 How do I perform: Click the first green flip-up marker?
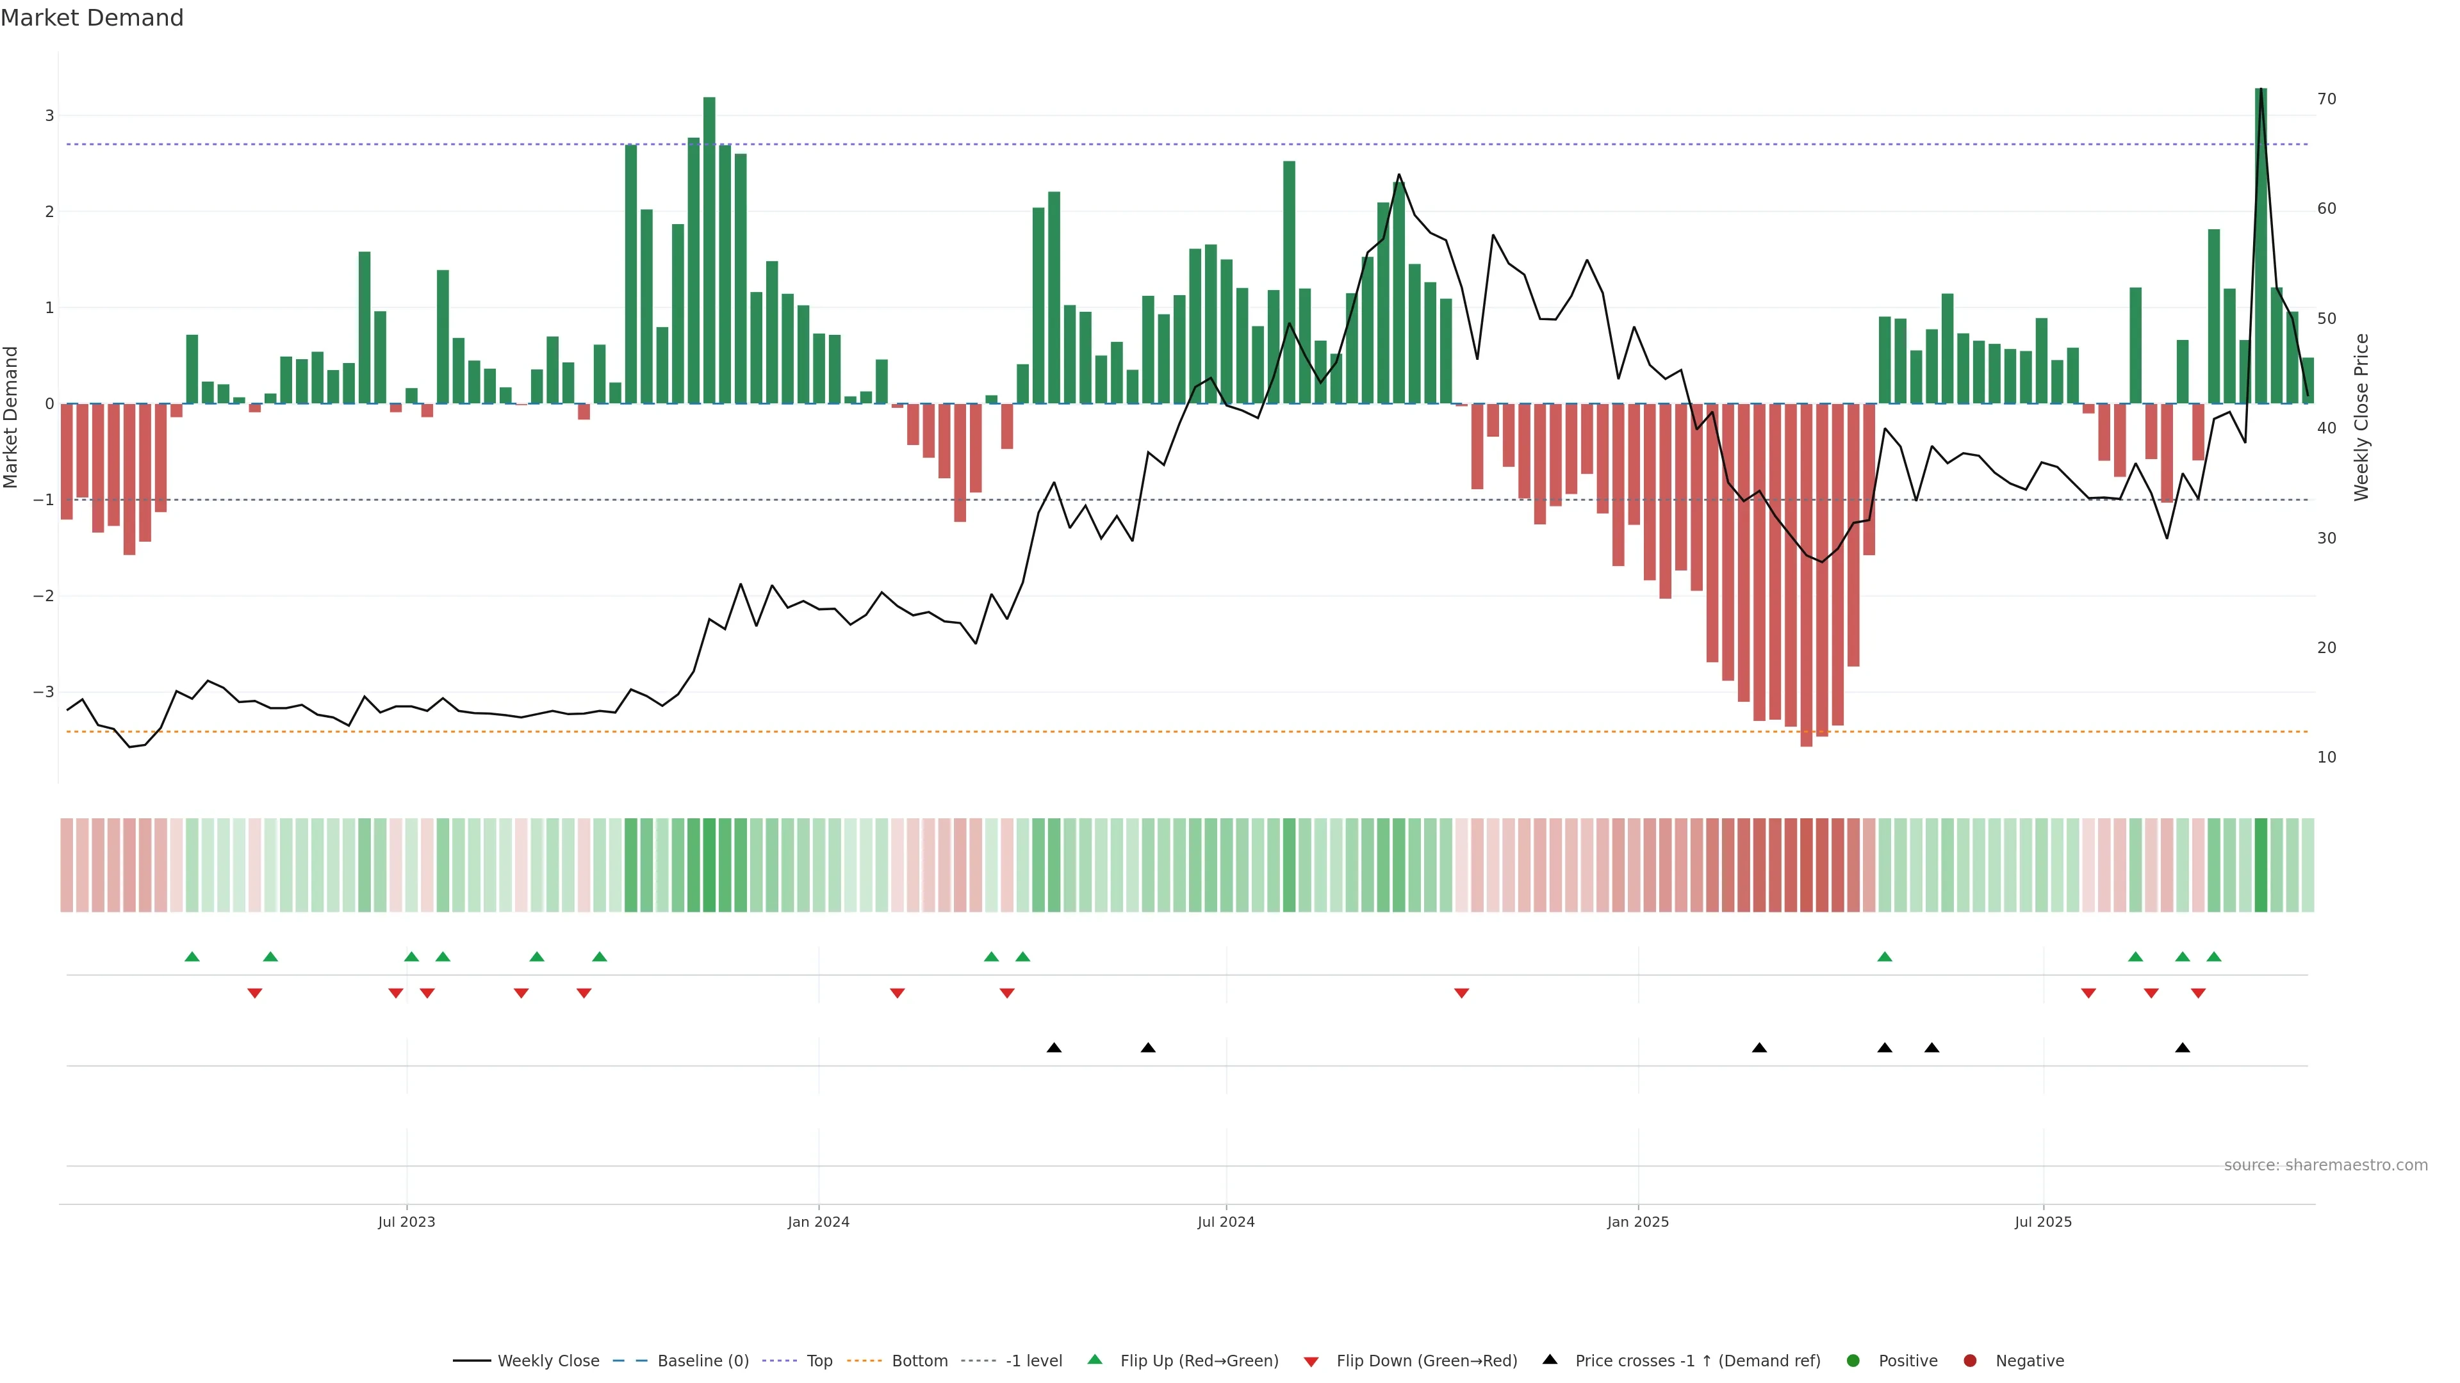(192, 957)
